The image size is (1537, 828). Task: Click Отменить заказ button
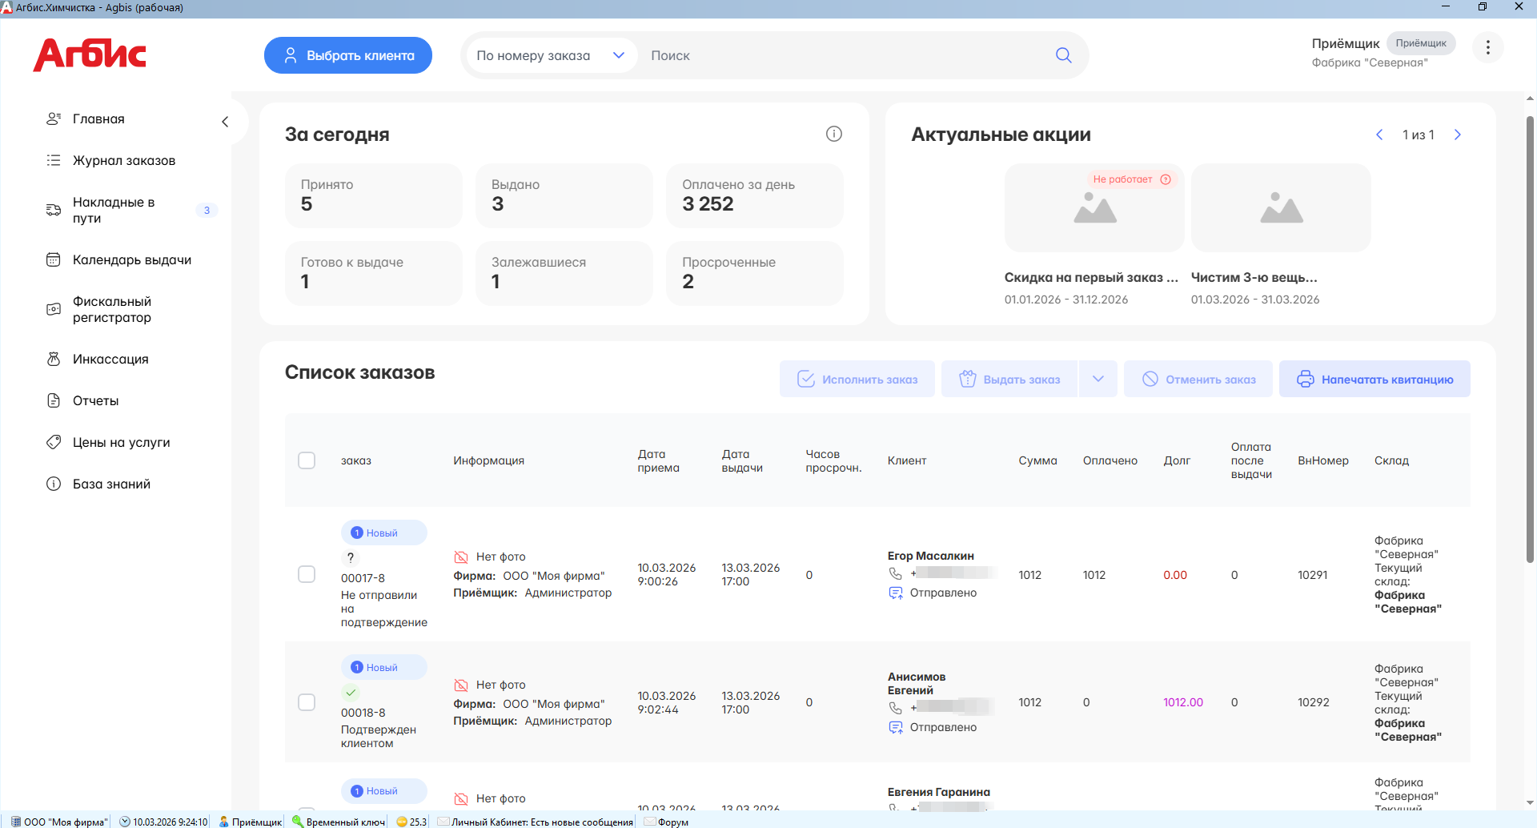(1198, 379)
